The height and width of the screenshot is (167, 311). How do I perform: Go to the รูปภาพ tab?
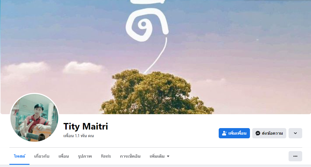pos(85,156)
